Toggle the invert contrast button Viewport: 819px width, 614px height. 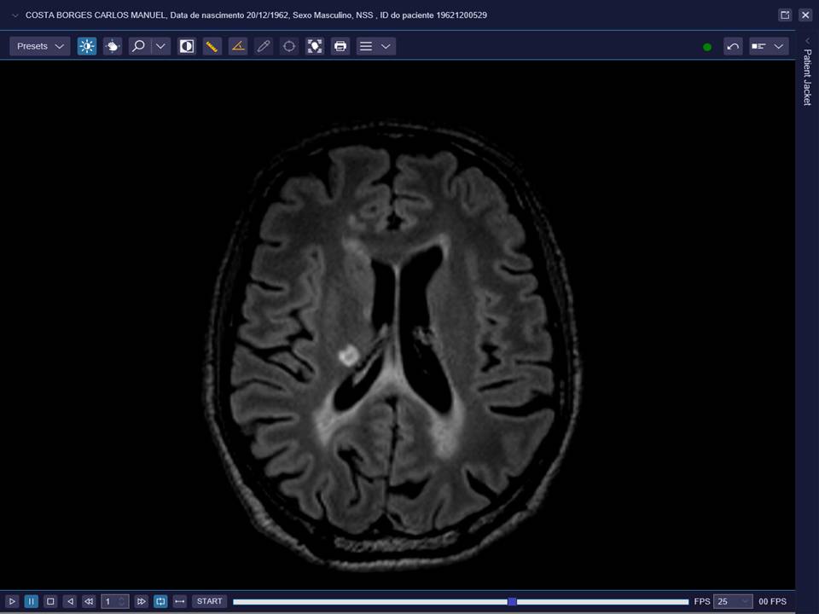point(186,46)
